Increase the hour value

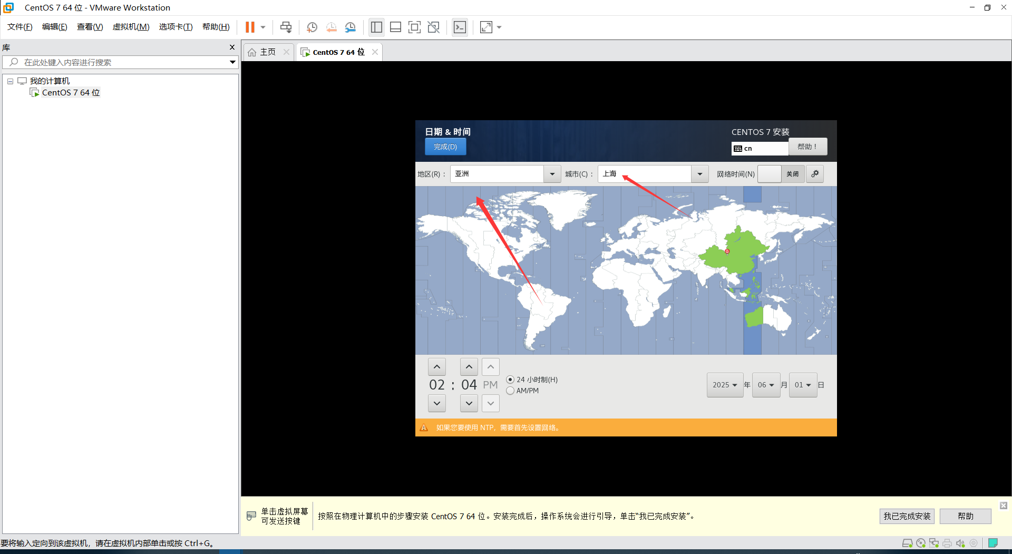(437, 367)
